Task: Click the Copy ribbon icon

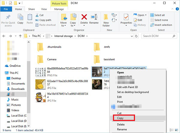Action: [x=20, y=17]
